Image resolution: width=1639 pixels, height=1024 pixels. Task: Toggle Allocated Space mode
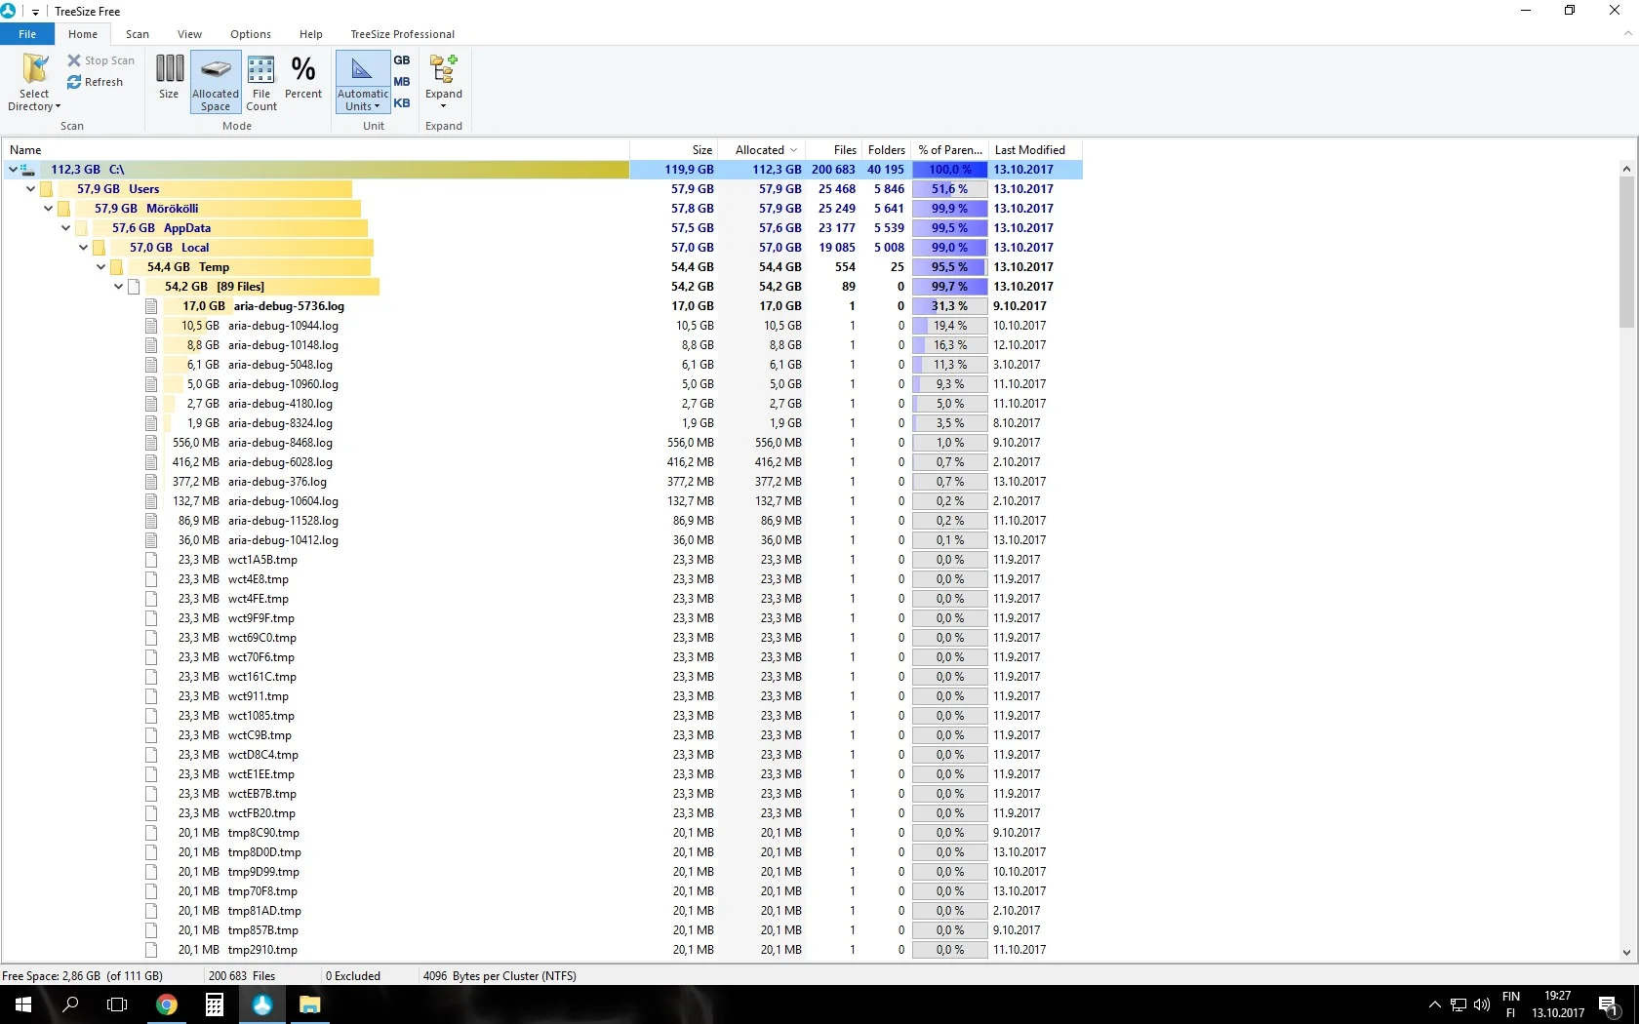coord(216,69)
